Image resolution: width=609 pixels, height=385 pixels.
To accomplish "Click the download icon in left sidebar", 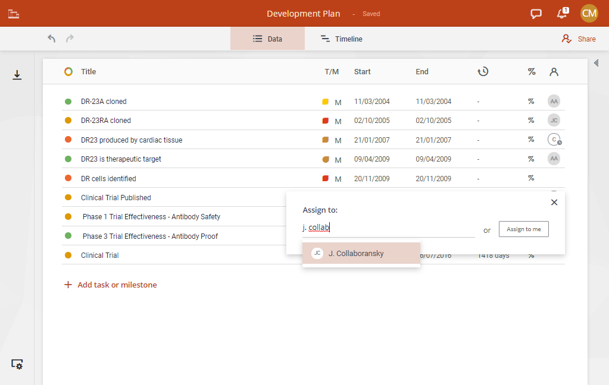I will (17, 75).
